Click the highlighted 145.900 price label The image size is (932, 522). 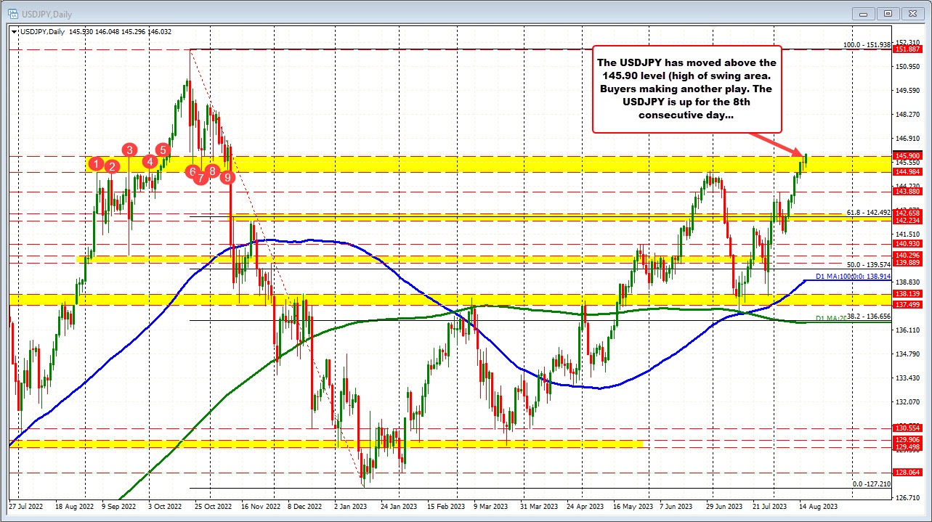tap(909, 155)
